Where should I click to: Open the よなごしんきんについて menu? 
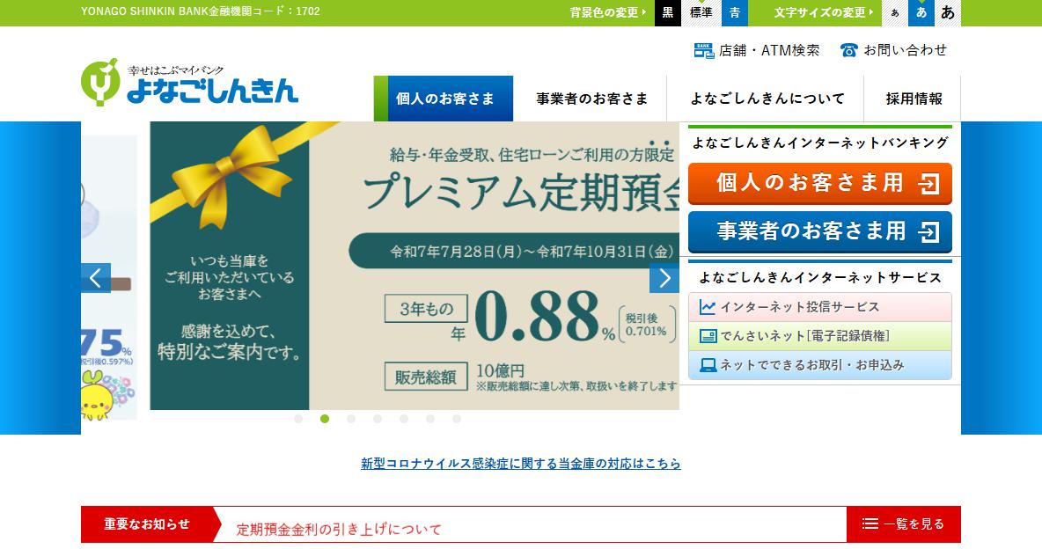point(766,99)
